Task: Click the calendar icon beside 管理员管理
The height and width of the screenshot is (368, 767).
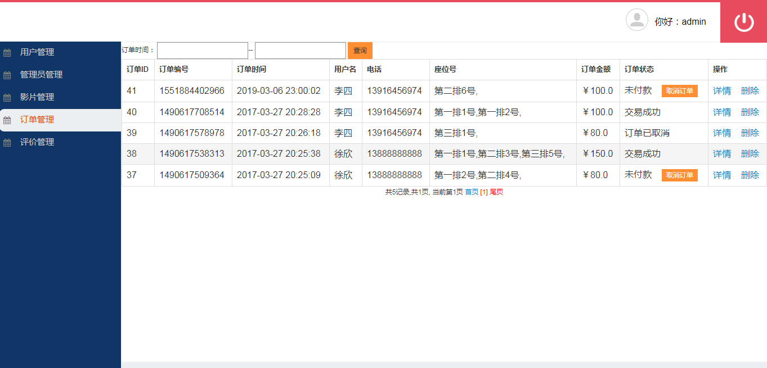Action: (x=7, y=74)
